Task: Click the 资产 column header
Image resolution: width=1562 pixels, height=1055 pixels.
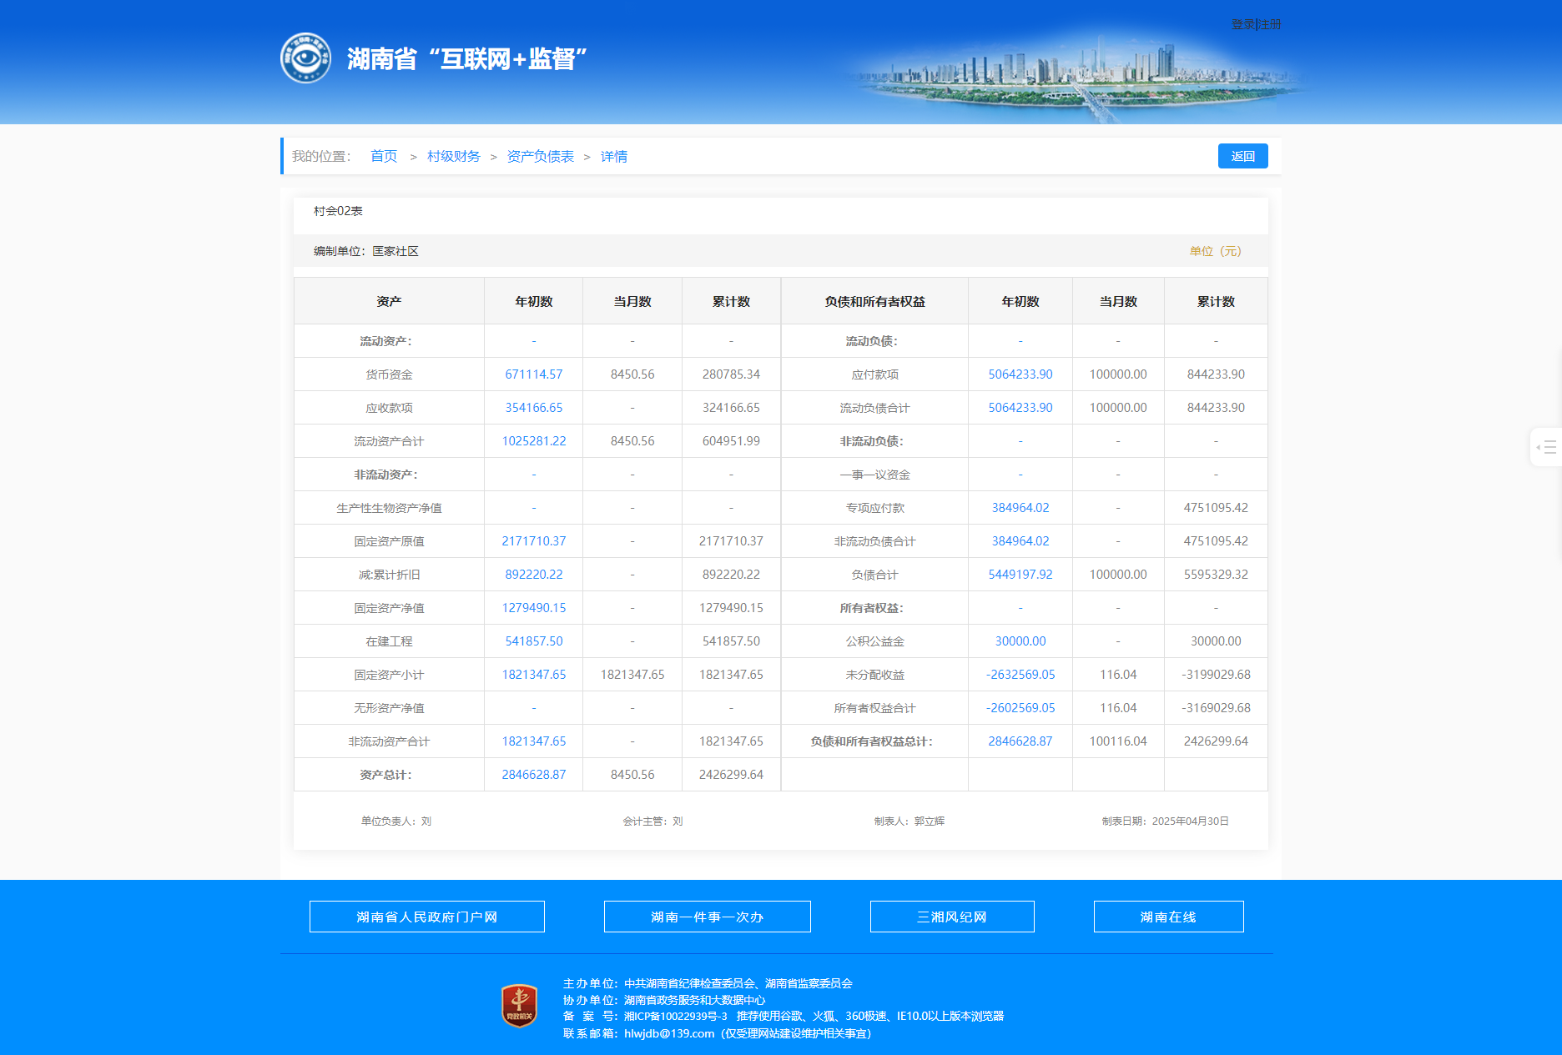Action: 389,301
